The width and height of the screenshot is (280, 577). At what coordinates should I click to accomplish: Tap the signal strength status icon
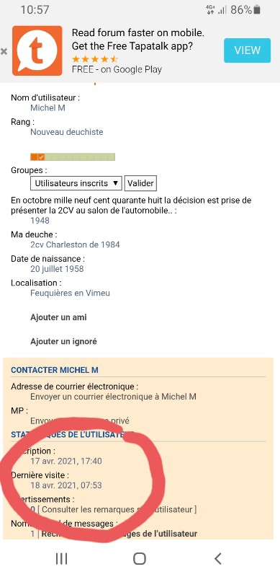pos(222,10)
